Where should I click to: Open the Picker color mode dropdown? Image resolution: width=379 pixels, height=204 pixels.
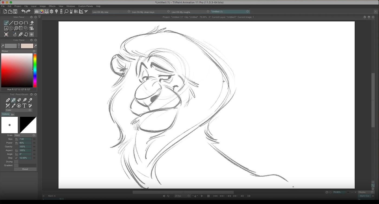(x=18, y=51)
